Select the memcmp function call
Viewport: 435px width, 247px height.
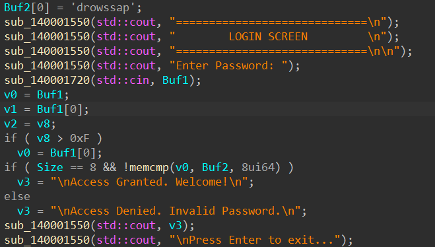[149, 167]
